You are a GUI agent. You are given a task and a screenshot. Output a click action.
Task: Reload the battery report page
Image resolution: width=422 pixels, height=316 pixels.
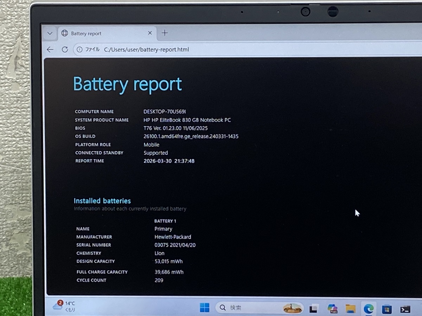65,50
